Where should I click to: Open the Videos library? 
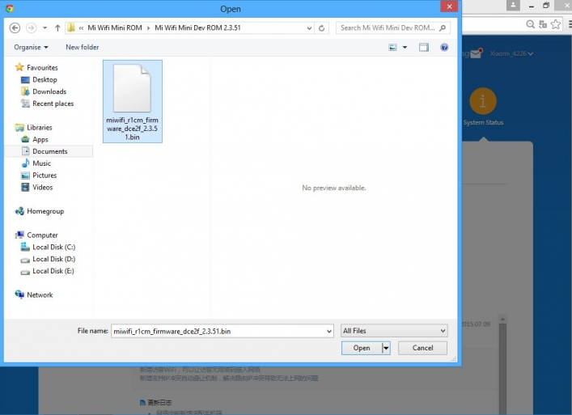37,188
